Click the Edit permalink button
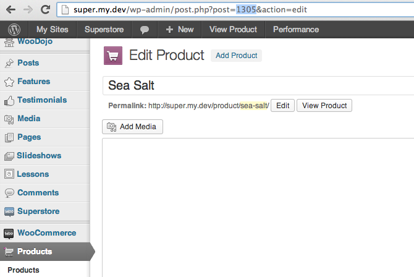This screenshot has width=414, height=277. (282, 106)
